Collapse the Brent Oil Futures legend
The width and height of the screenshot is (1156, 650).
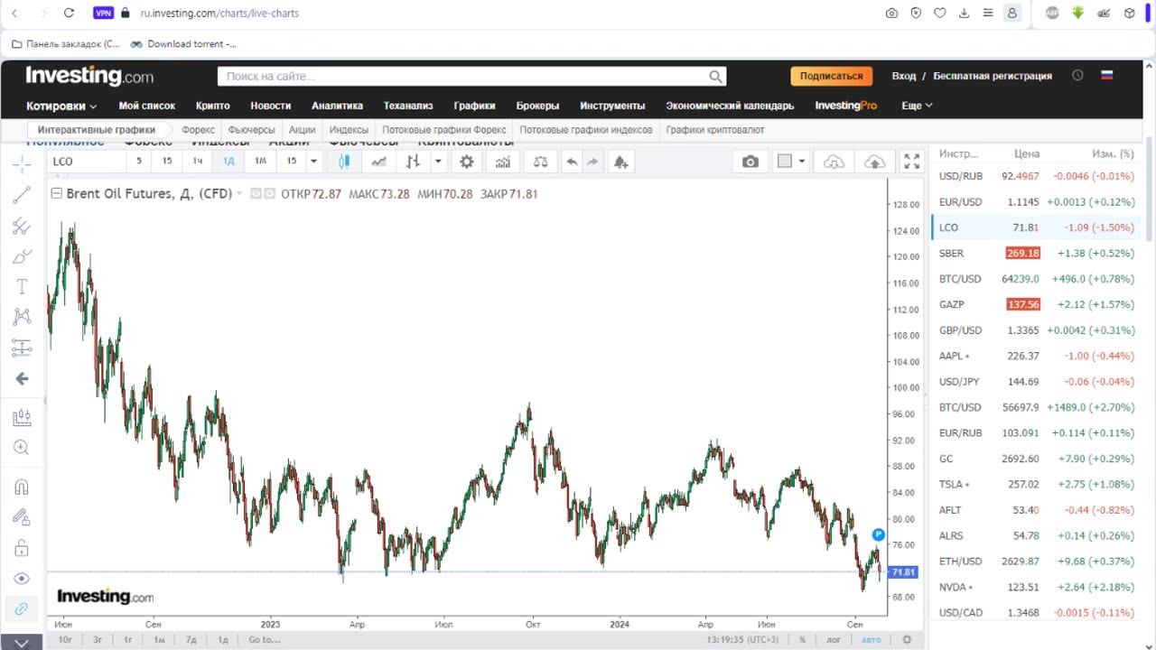[57, 193]
